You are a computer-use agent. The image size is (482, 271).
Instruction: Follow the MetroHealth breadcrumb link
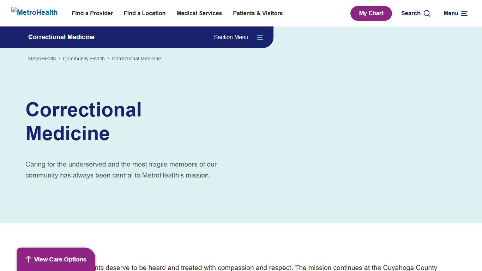tap(42, 59)
